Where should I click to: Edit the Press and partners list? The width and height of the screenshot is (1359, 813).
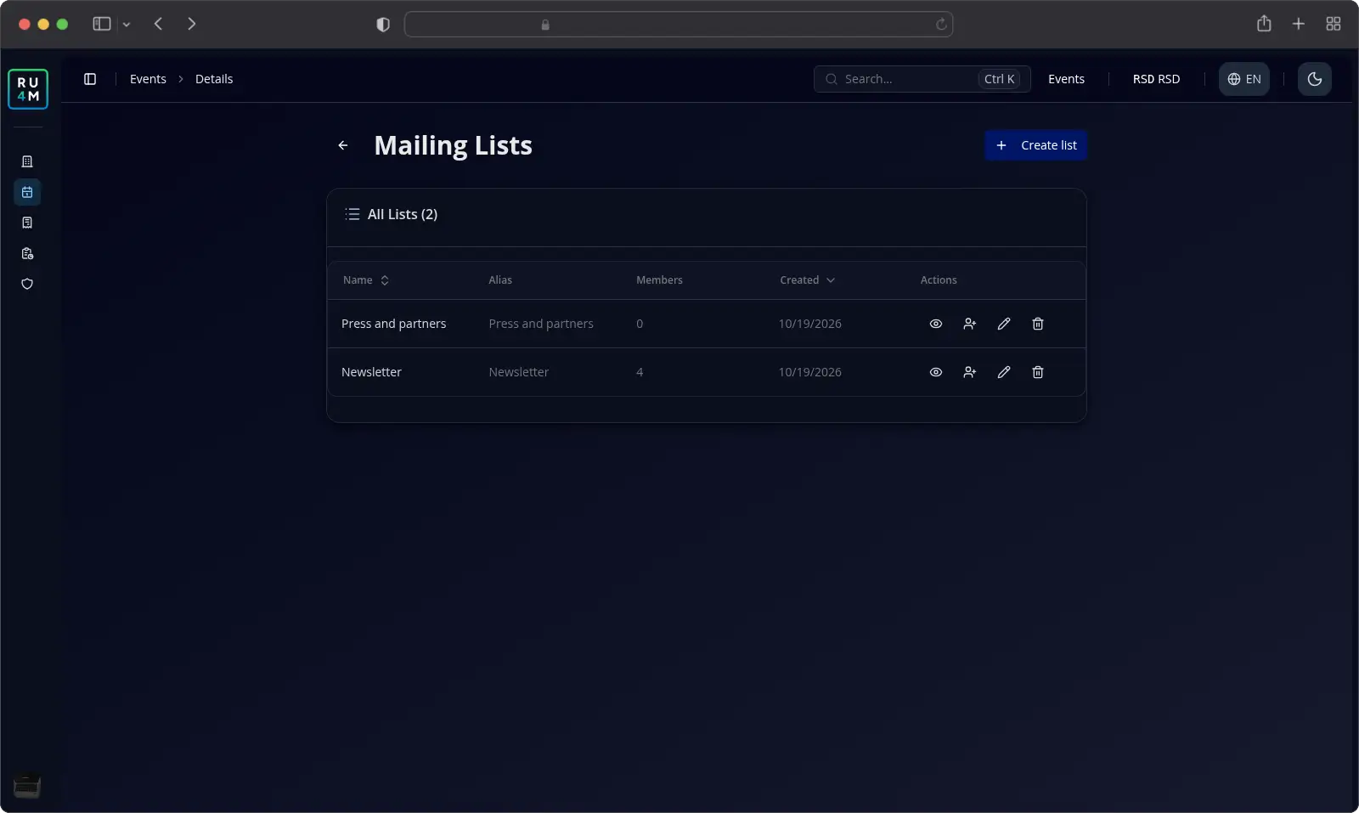1004,324
